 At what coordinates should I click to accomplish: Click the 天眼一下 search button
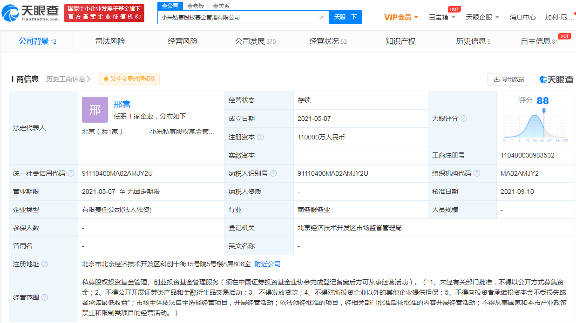(346, 17)
